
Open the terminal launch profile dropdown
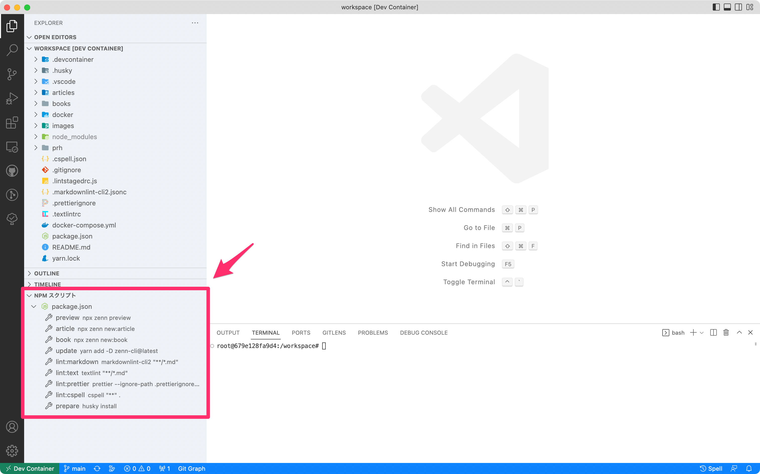tap(702, 332)
